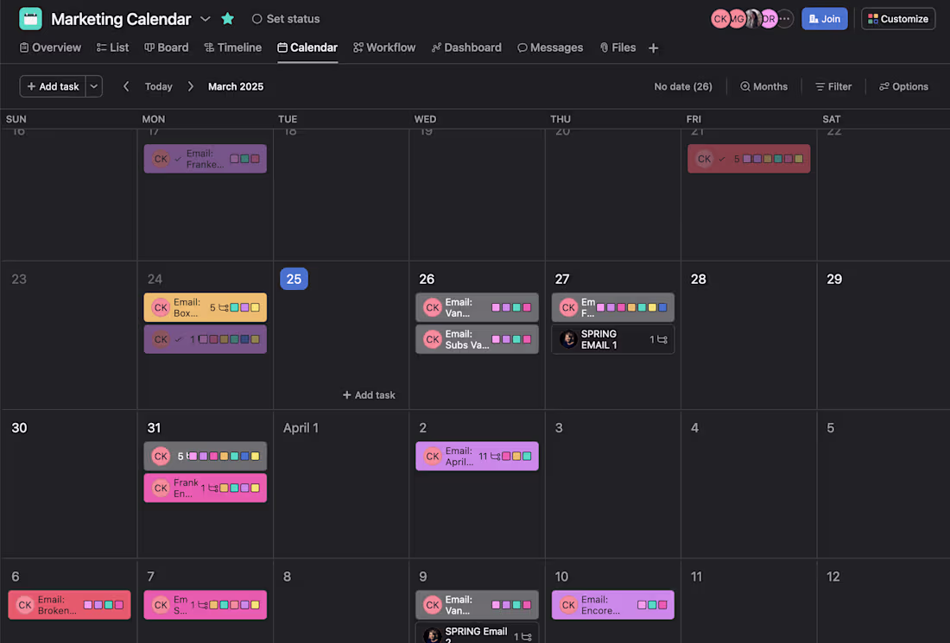Jump to Today
The width and height of the screenshot is (950, 643).
(159, 86)
